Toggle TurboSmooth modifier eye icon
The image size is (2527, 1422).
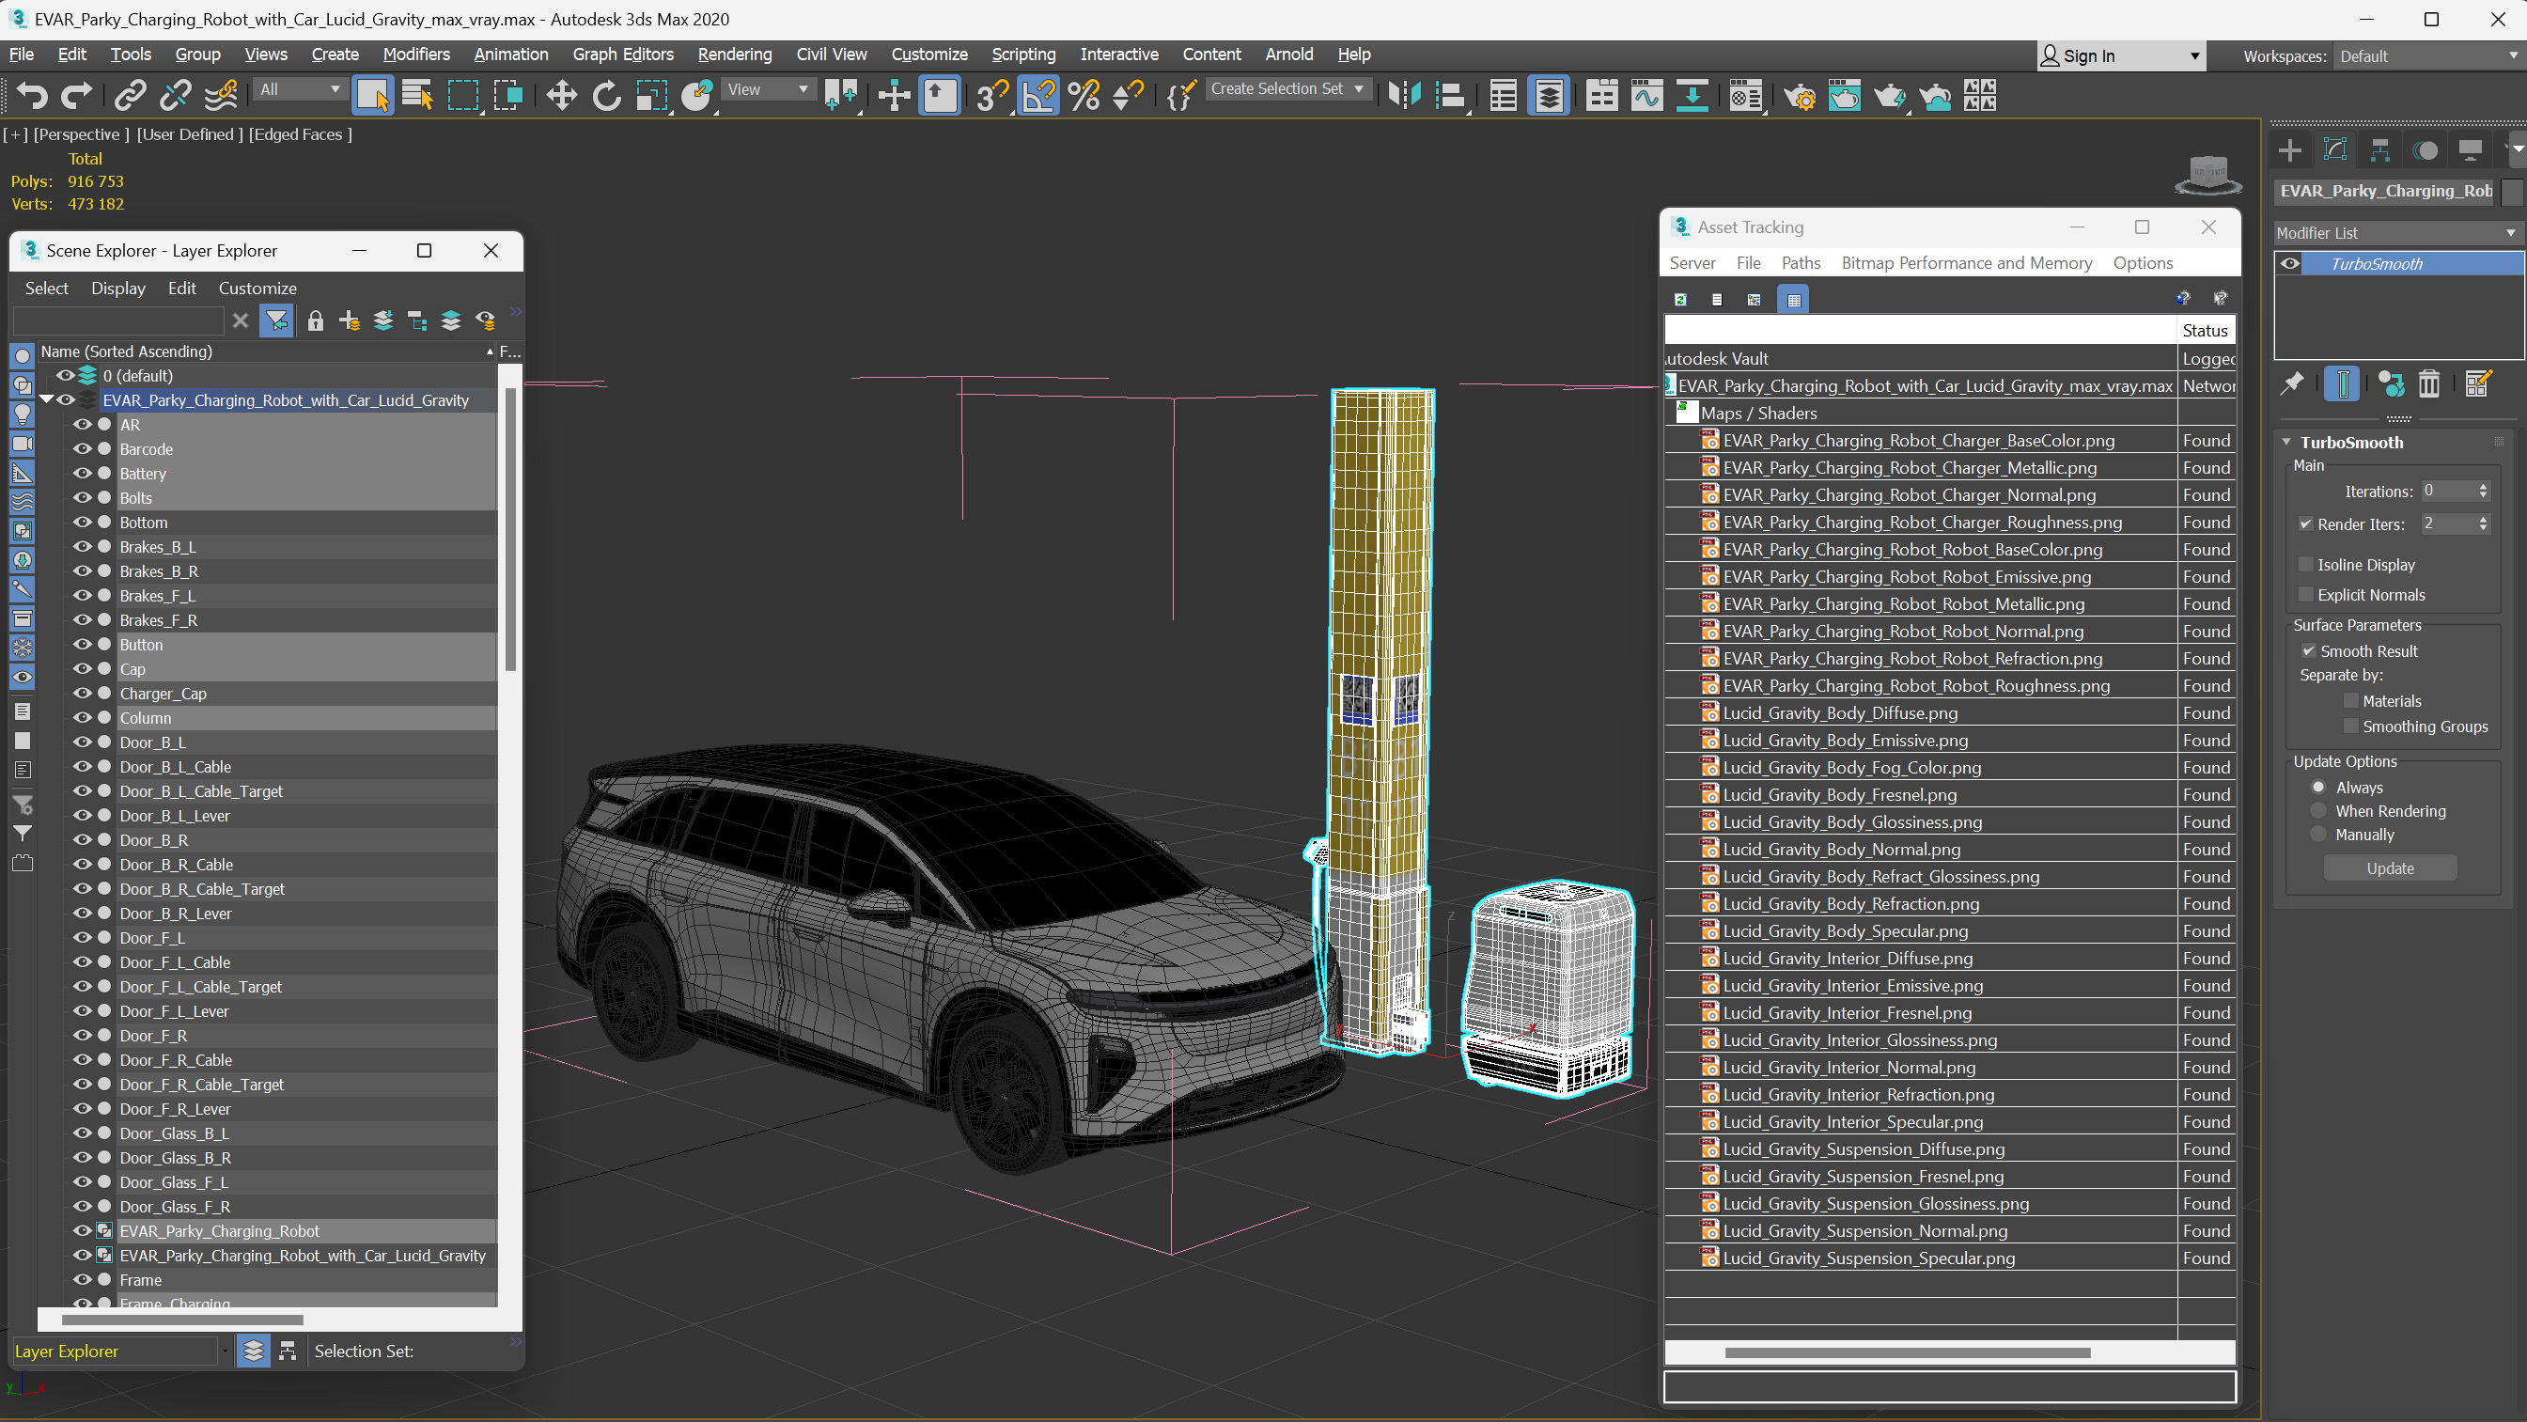[x=2290, y=263]
